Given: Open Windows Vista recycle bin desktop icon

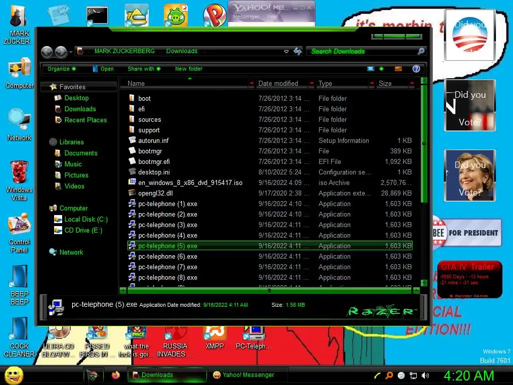Looking at the screenshot, I should pyautogui.click(x=19, y=180).
